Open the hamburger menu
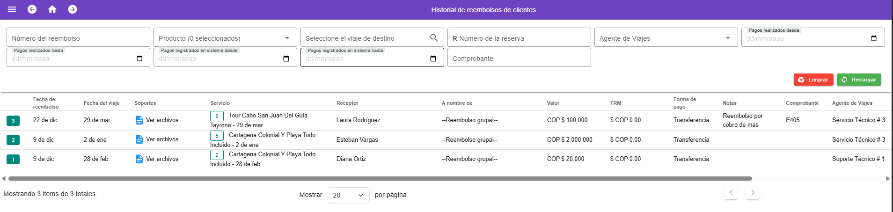Viewport: 893px width, 212px height. click(x=12, y=9)
